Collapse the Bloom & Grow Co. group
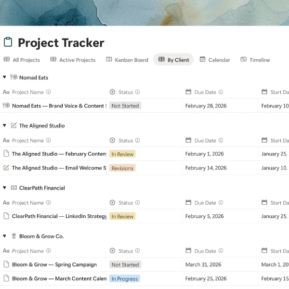Image resolution: width=289 pixels, height=289 pixels. 4,236
